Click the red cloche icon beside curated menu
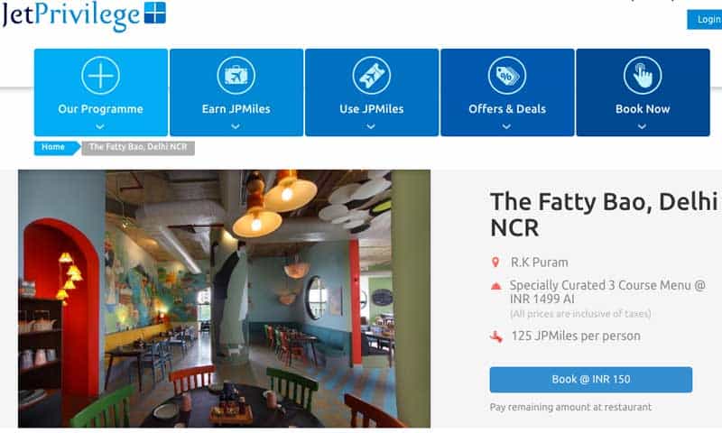This screenshot has width=722, height=433. pos(495,286)
